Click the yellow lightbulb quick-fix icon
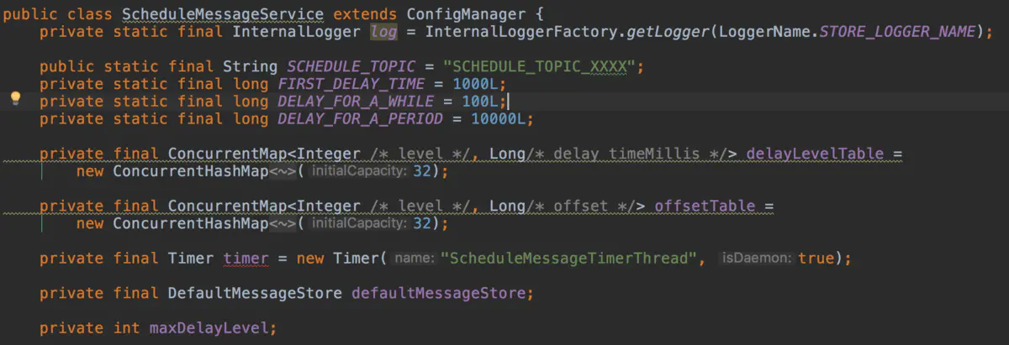1009x345 pixels. coord(15,99)
